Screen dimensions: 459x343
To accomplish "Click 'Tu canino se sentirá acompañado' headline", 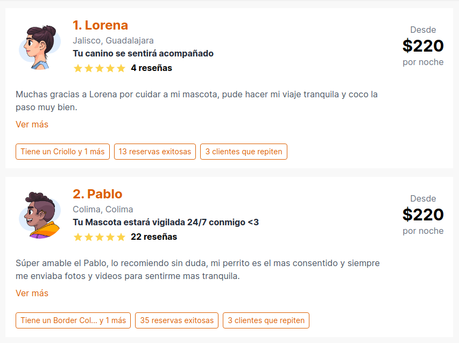I will [x=143, y=54].
